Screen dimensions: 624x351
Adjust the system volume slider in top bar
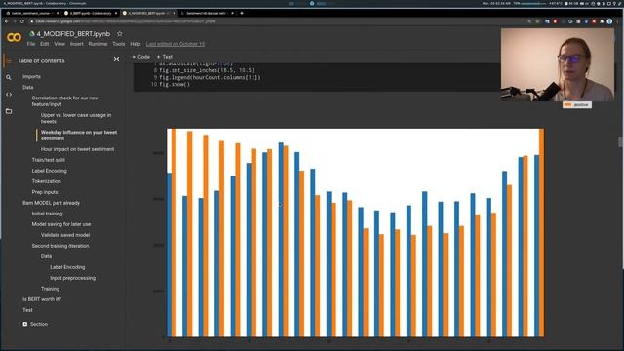click(x=533, y=3)
